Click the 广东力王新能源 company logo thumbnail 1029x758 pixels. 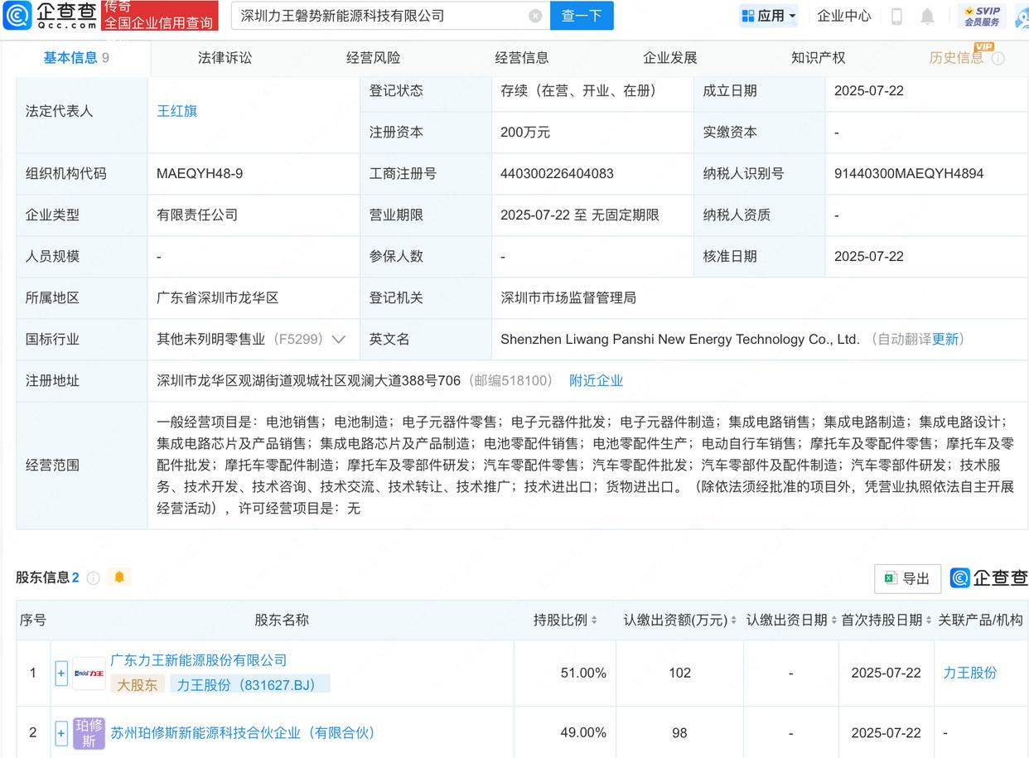click(x=89, y=673)
